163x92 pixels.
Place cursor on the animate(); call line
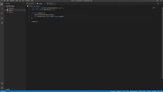pyautogui.click(x=35, y=21)
